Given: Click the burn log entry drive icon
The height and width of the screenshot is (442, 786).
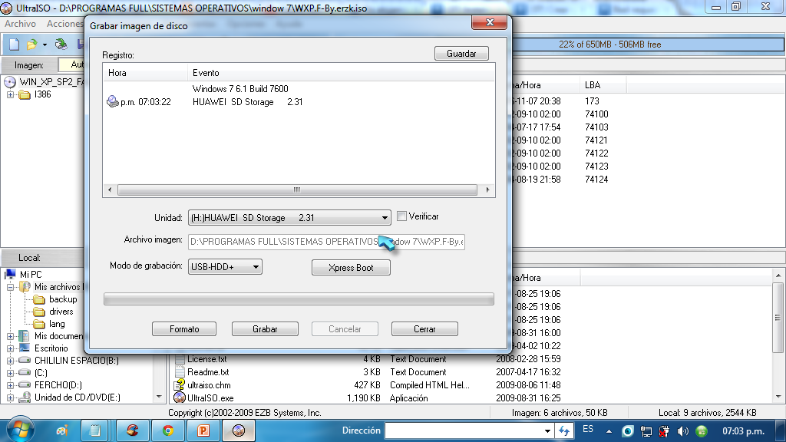Looking at the screenshot, I should pos(113,102).
